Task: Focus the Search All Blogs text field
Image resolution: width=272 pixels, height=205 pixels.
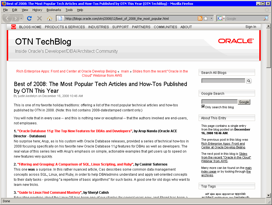Action: (x=223, y=81)
